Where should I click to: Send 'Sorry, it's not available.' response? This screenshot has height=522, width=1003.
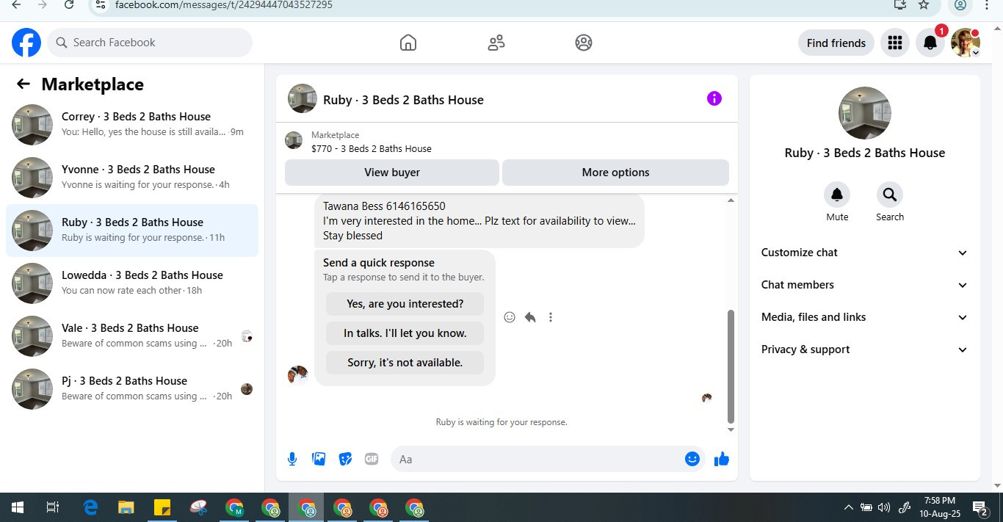tap(405, 363)
